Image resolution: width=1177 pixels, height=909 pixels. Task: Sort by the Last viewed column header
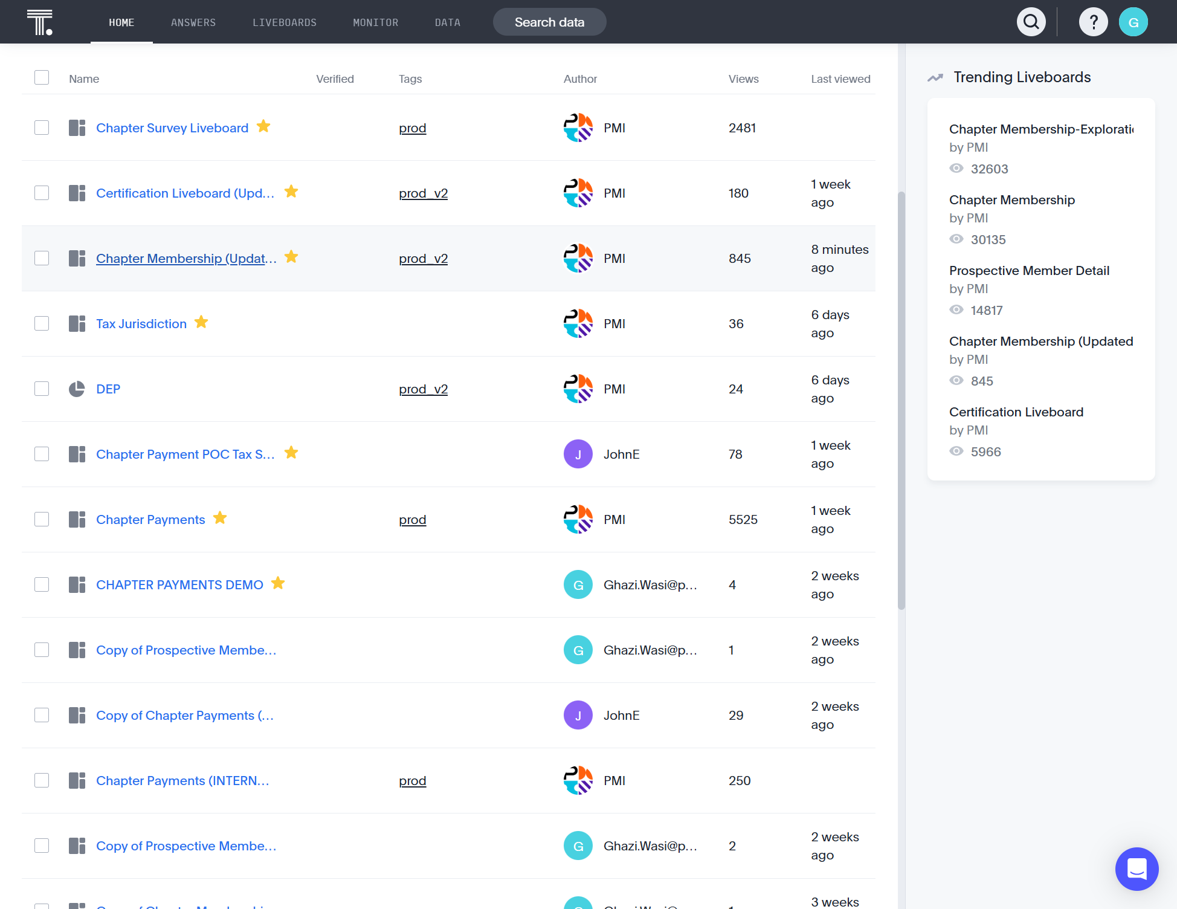tap(840, 79)
